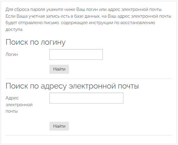Click the separator line below the first Найти

89,79
